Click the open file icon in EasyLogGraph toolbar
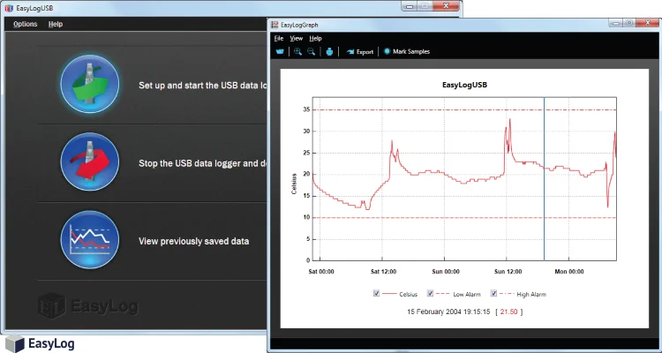Viewport: 662px width, 353px height. (x=280, y=51)
